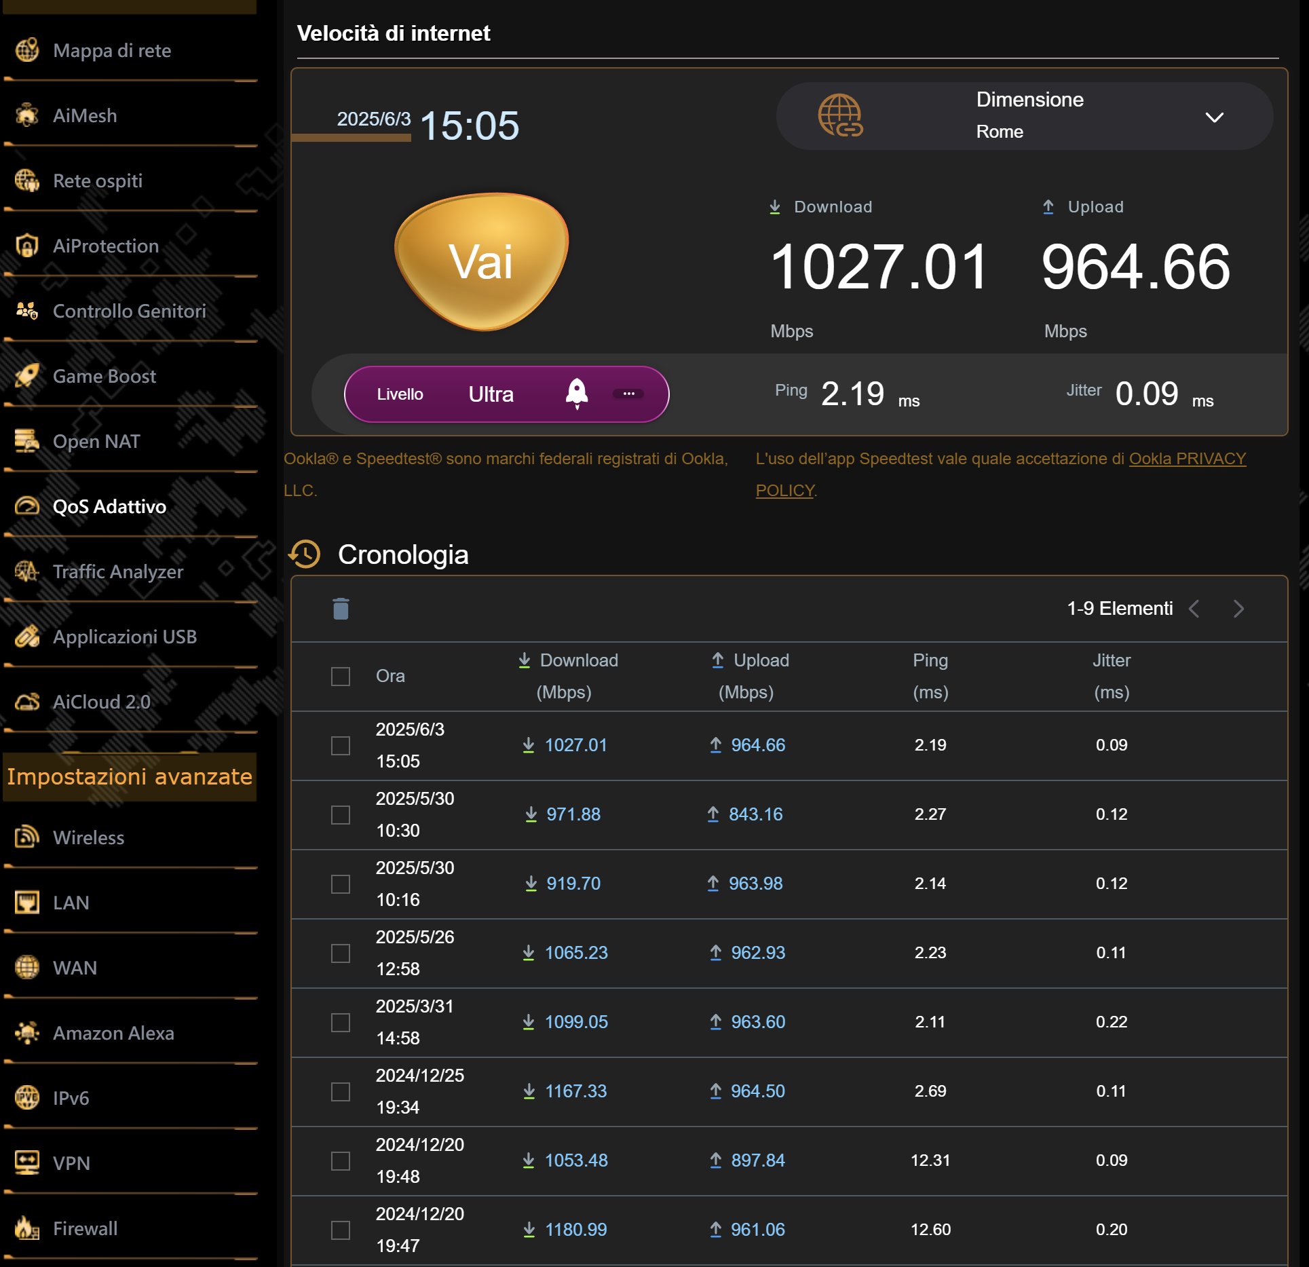Tick the checkbox for 2025/6/3 15:05 entry

click(341, 746)
